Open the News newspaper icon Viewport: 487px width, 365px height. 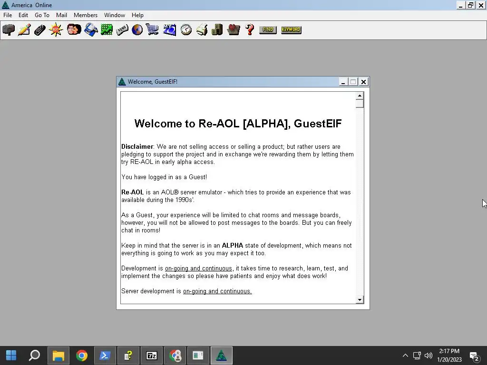click(122, 30)
